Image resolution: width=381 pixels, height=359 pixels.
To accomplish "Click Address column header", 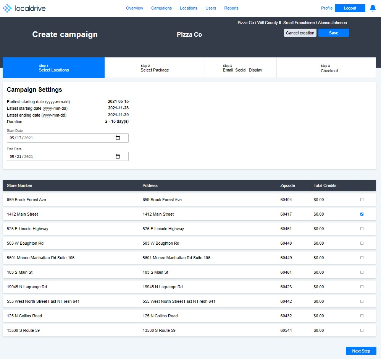I will click(150, 185).
